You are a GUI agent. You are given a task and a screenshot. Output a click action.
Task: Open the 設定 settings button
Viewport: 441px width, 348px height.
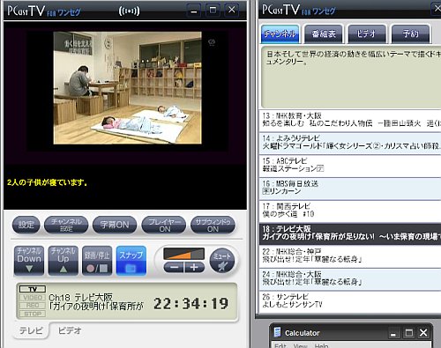26,225
